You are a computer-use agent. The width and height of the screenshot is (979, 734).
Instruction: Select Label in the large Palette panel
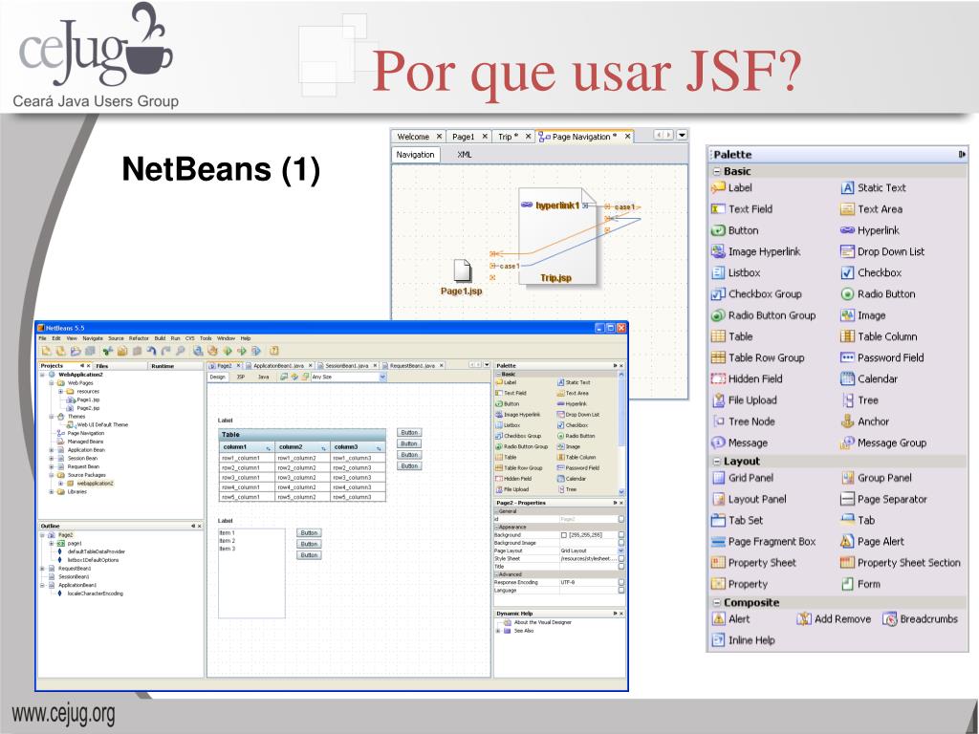731,187
